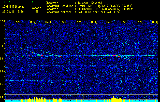160x102 pixels.
Task: Click the 0.6 kHz frequency label
Action: (x=2, y=97)
